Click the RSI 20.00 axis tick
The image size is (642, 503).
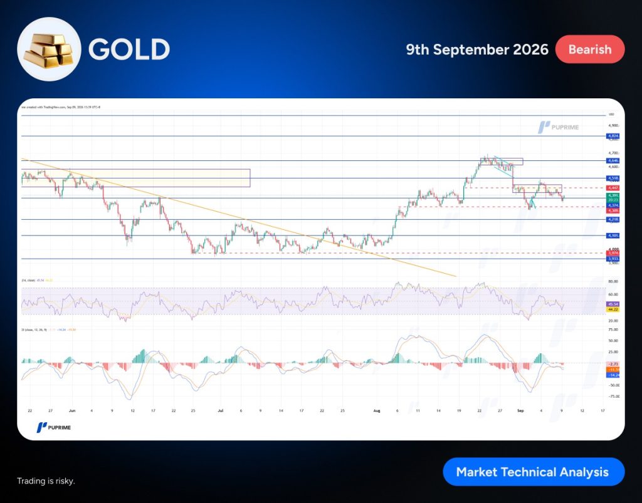613,321
